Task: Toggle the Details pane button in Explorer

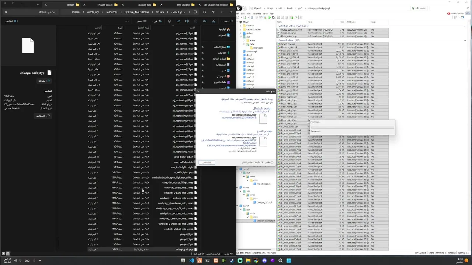Action: (x=11, y=21)
